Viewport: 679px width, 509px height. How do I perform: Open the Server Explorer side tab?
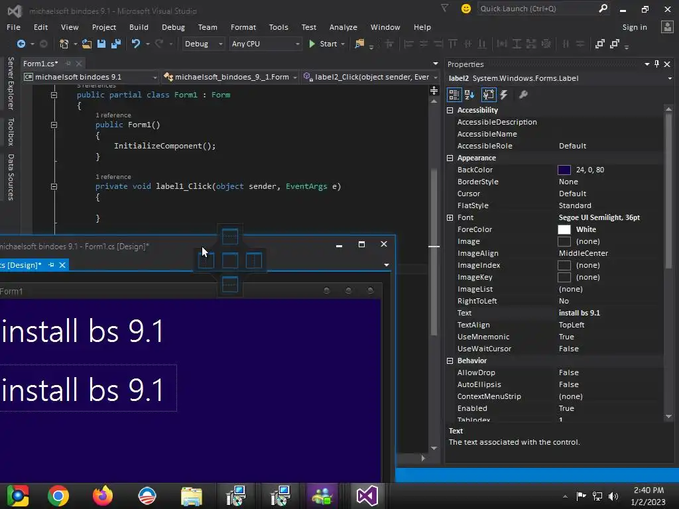tap(11, 83)
